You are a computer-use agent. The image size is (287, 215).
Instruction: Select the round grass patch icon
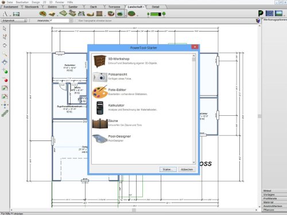131,14
